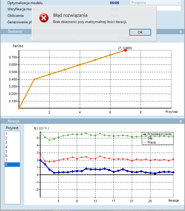Click the Brak zbieżności error message
Screen dimensions: 185x211
tap(90, 22)
